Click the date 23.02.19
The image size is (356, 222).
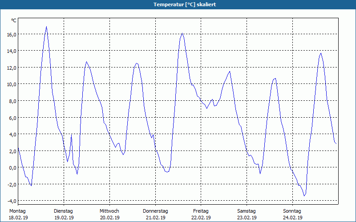coord(247,218)
